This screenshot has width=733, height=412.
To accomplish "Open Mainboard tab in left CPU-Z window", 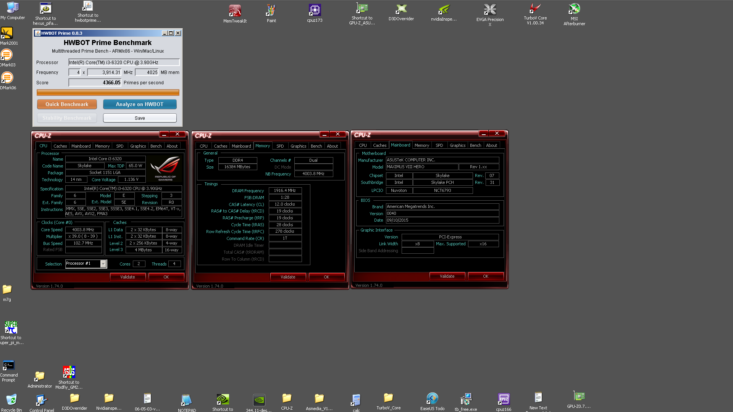I will click(x=81, y=146).
